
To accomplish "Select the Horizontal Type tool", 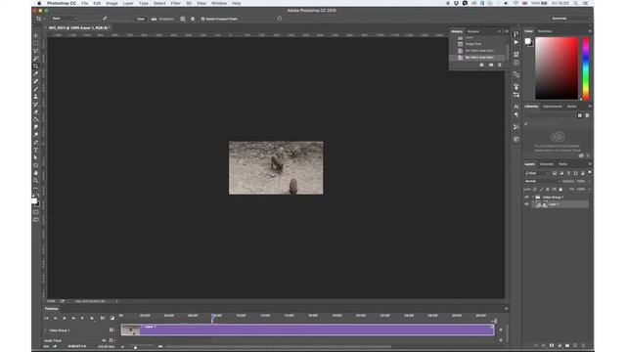I will [x=36, y=150].
